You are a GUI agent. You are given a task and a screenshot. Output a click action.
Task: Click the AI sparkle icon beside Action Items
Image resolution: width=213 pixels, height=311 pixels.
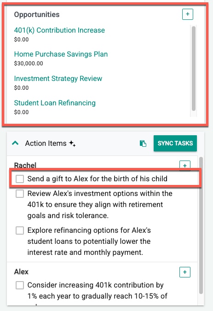(x=72, y=143)
